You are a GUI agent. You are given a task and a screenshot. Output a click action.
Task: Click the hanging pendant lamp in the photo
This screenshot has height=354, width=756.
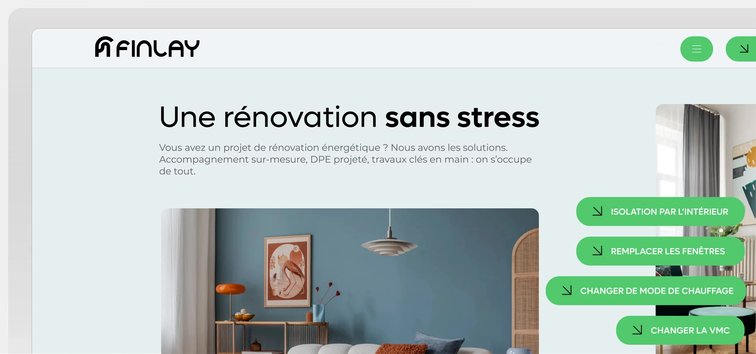tap(390, 242)
